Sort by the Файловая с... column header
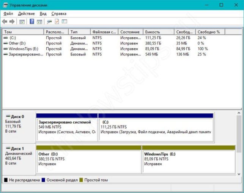 point(104,32)
